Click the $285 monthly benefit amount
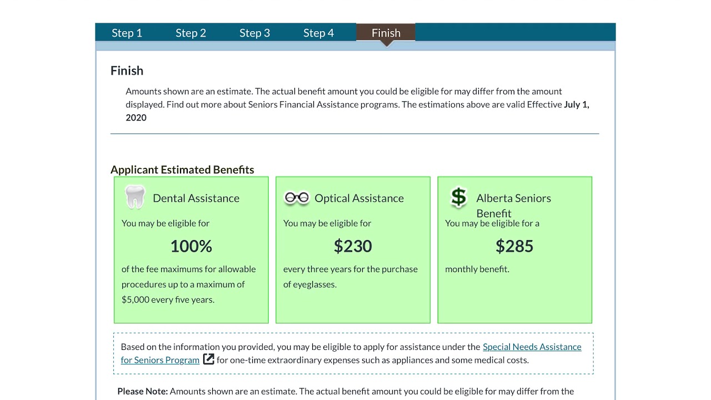This screenshot has width=711, height=400. pos(514,246)
